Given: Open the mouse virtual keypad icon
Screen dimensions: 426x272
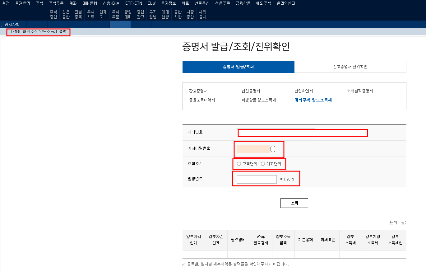Looking at the screenshot, I should (x=273, y=149).
